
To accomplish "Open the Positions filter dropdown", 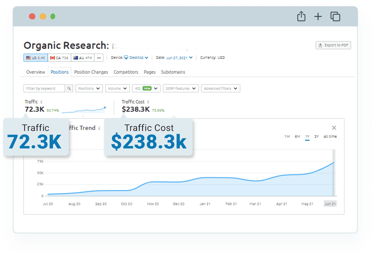I will 89,88.
